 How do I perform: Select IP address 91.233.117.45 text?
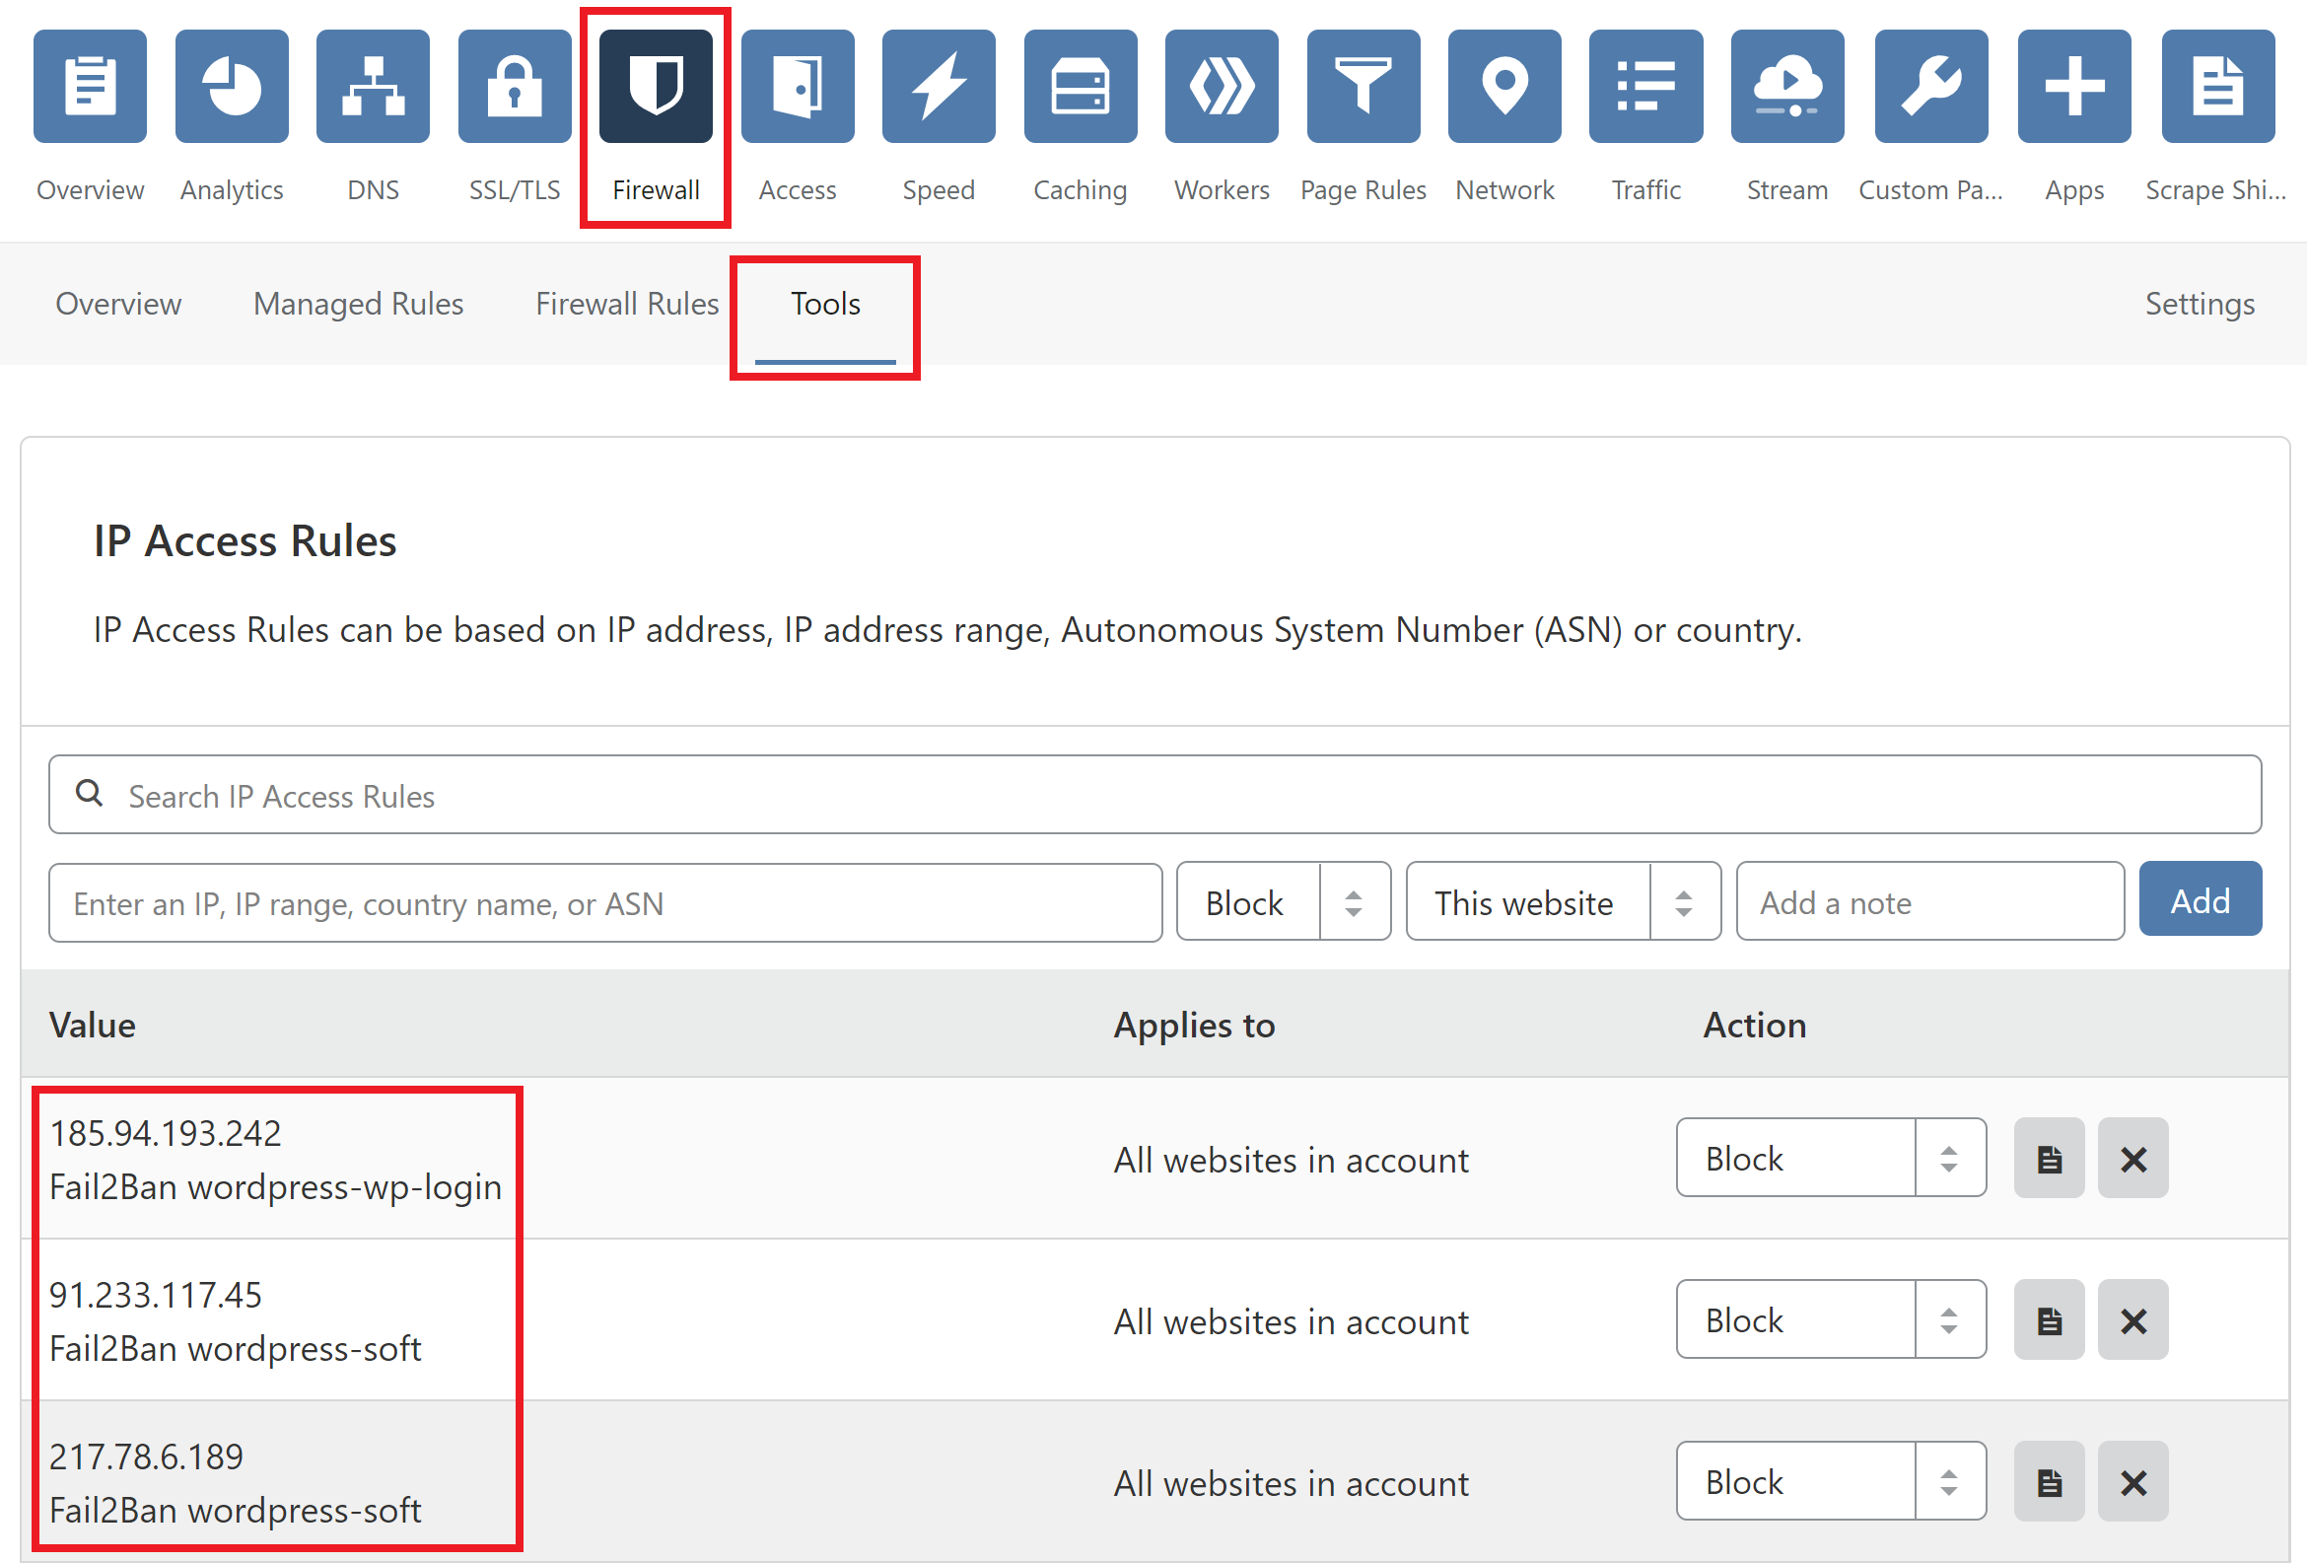tap(156, 1295)
